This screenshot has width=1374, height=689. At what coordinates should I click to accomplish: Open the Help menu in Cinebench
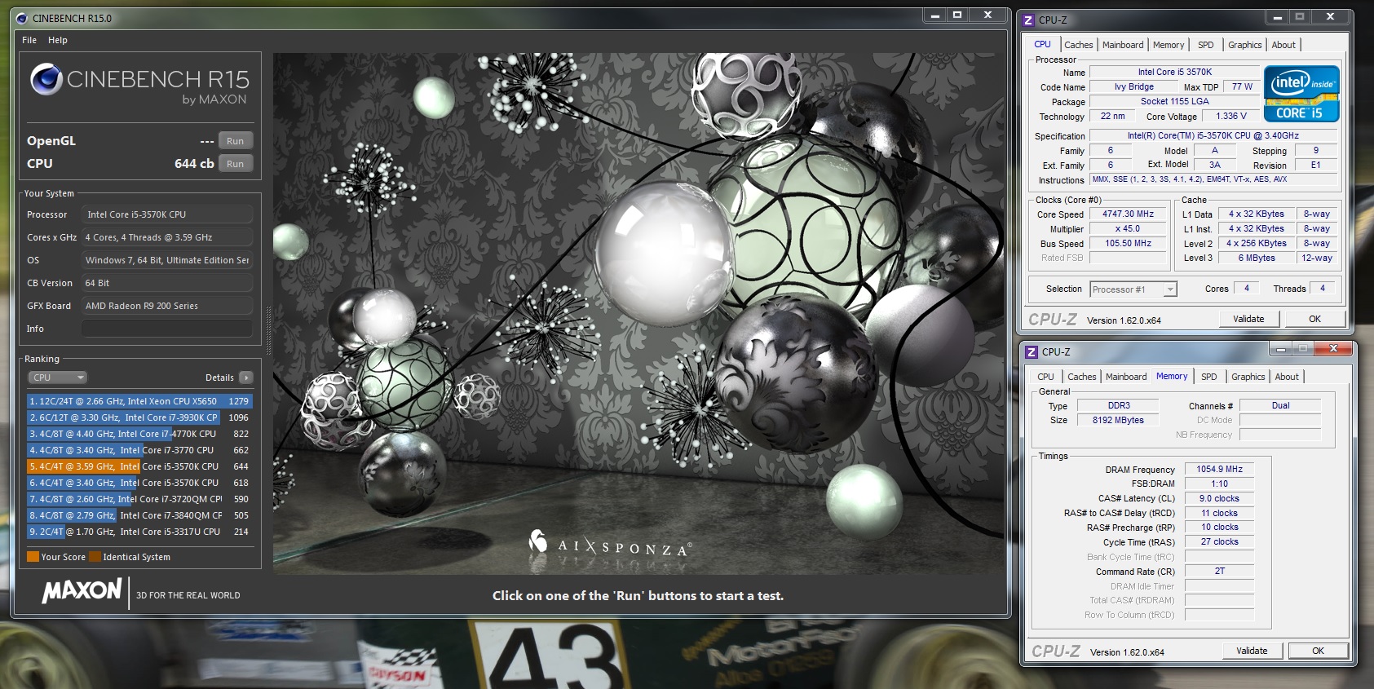[x=57, y=40]
